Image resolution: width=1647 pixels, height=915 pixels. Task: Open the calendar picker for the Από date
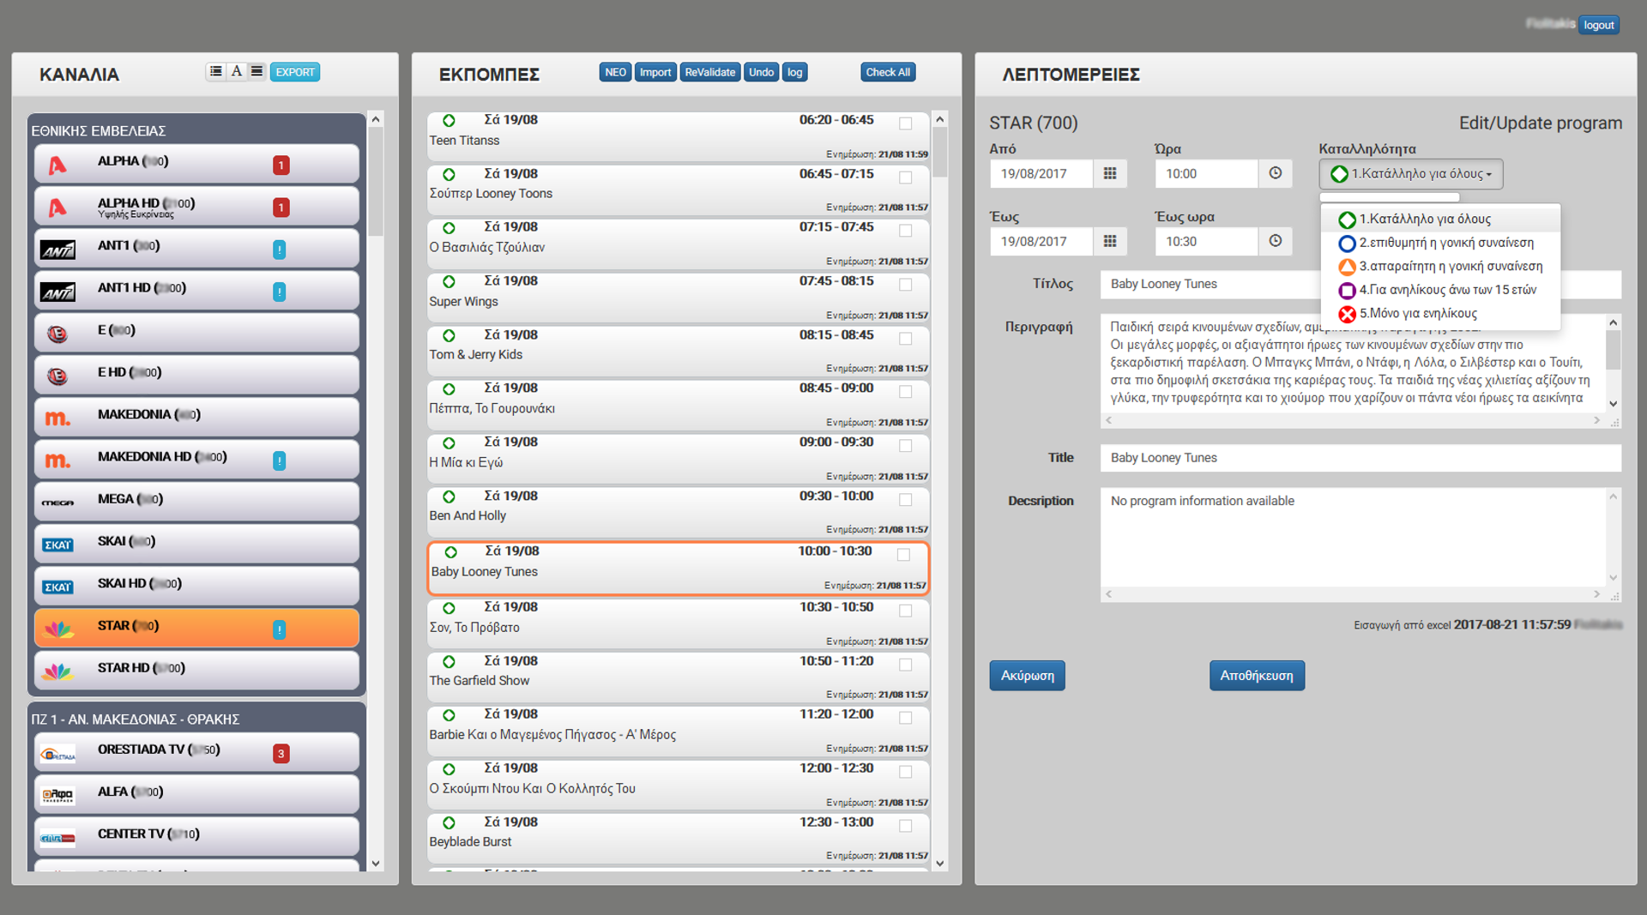coord(1109,174)
